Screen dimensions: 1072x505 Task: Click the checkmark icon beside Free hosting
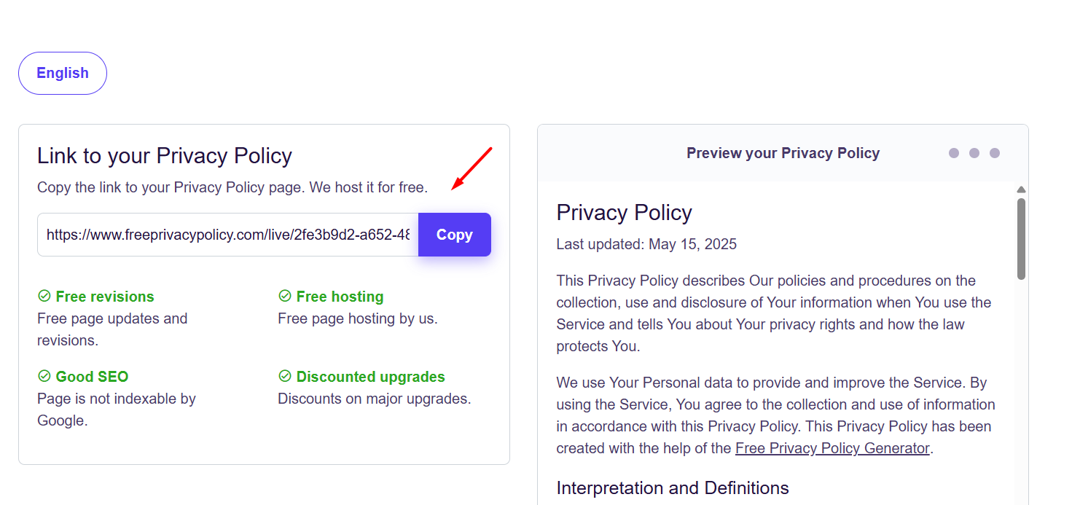285,296
